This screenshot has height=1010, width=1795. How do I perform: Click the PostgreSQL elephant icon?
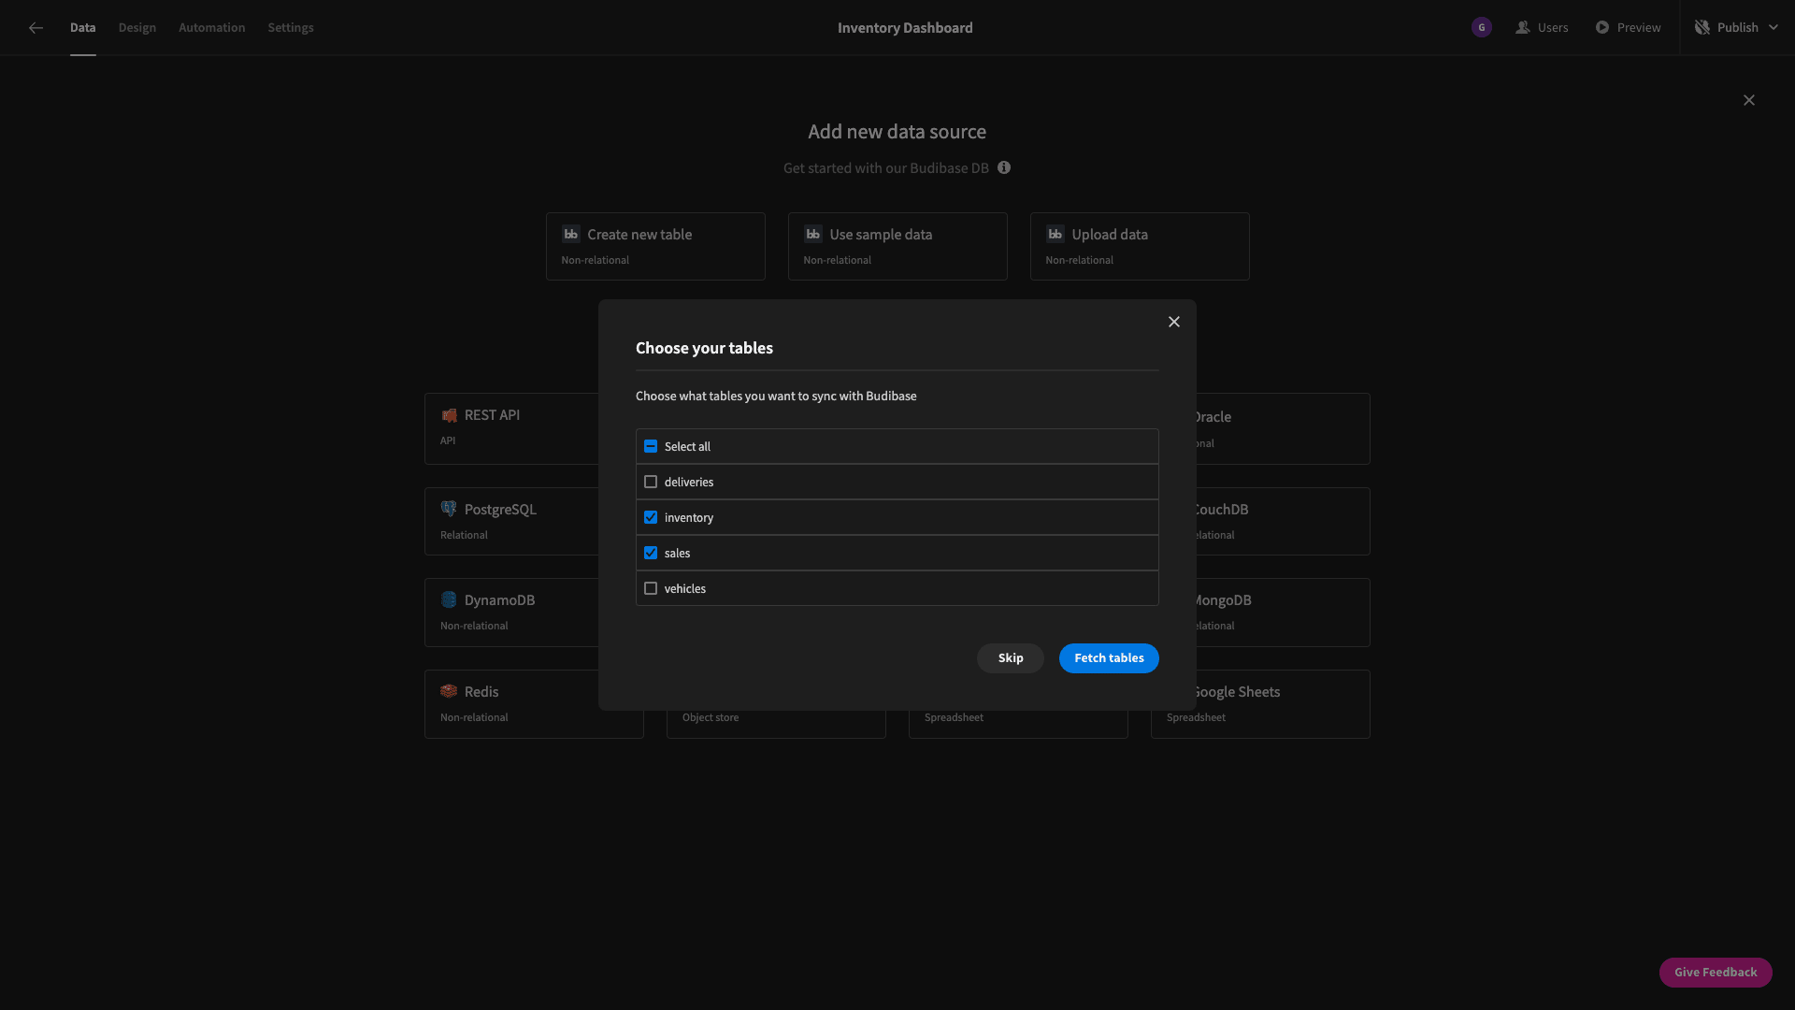(x=449, y=509)
